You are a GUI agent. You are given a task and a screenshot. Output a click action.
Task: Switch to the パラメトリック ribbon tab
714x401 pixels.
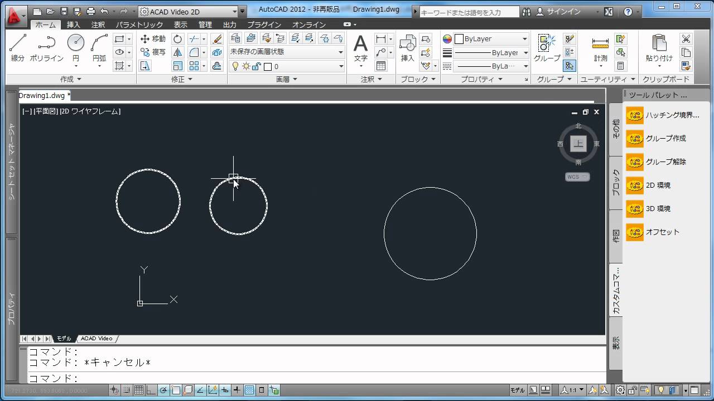[139, 25]
